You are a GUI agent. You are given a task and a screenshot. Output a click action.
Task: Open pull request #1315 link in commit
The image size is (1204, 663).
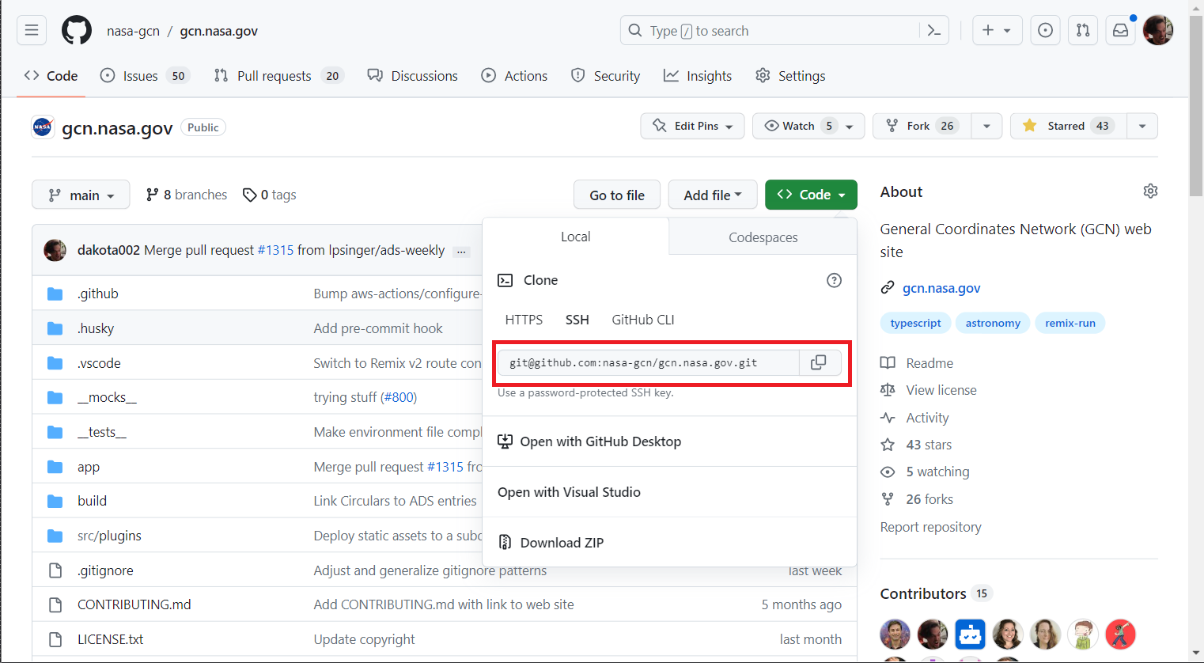click(x=275, y=250)
